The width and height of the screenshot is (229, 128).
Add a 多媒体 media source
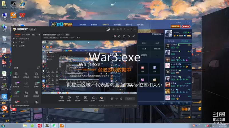[86, 99]
